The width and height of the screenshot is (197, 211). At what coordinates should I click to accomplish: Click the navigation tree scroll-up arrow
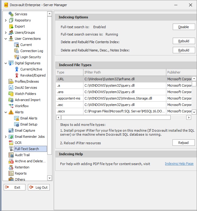click(49, 14)
